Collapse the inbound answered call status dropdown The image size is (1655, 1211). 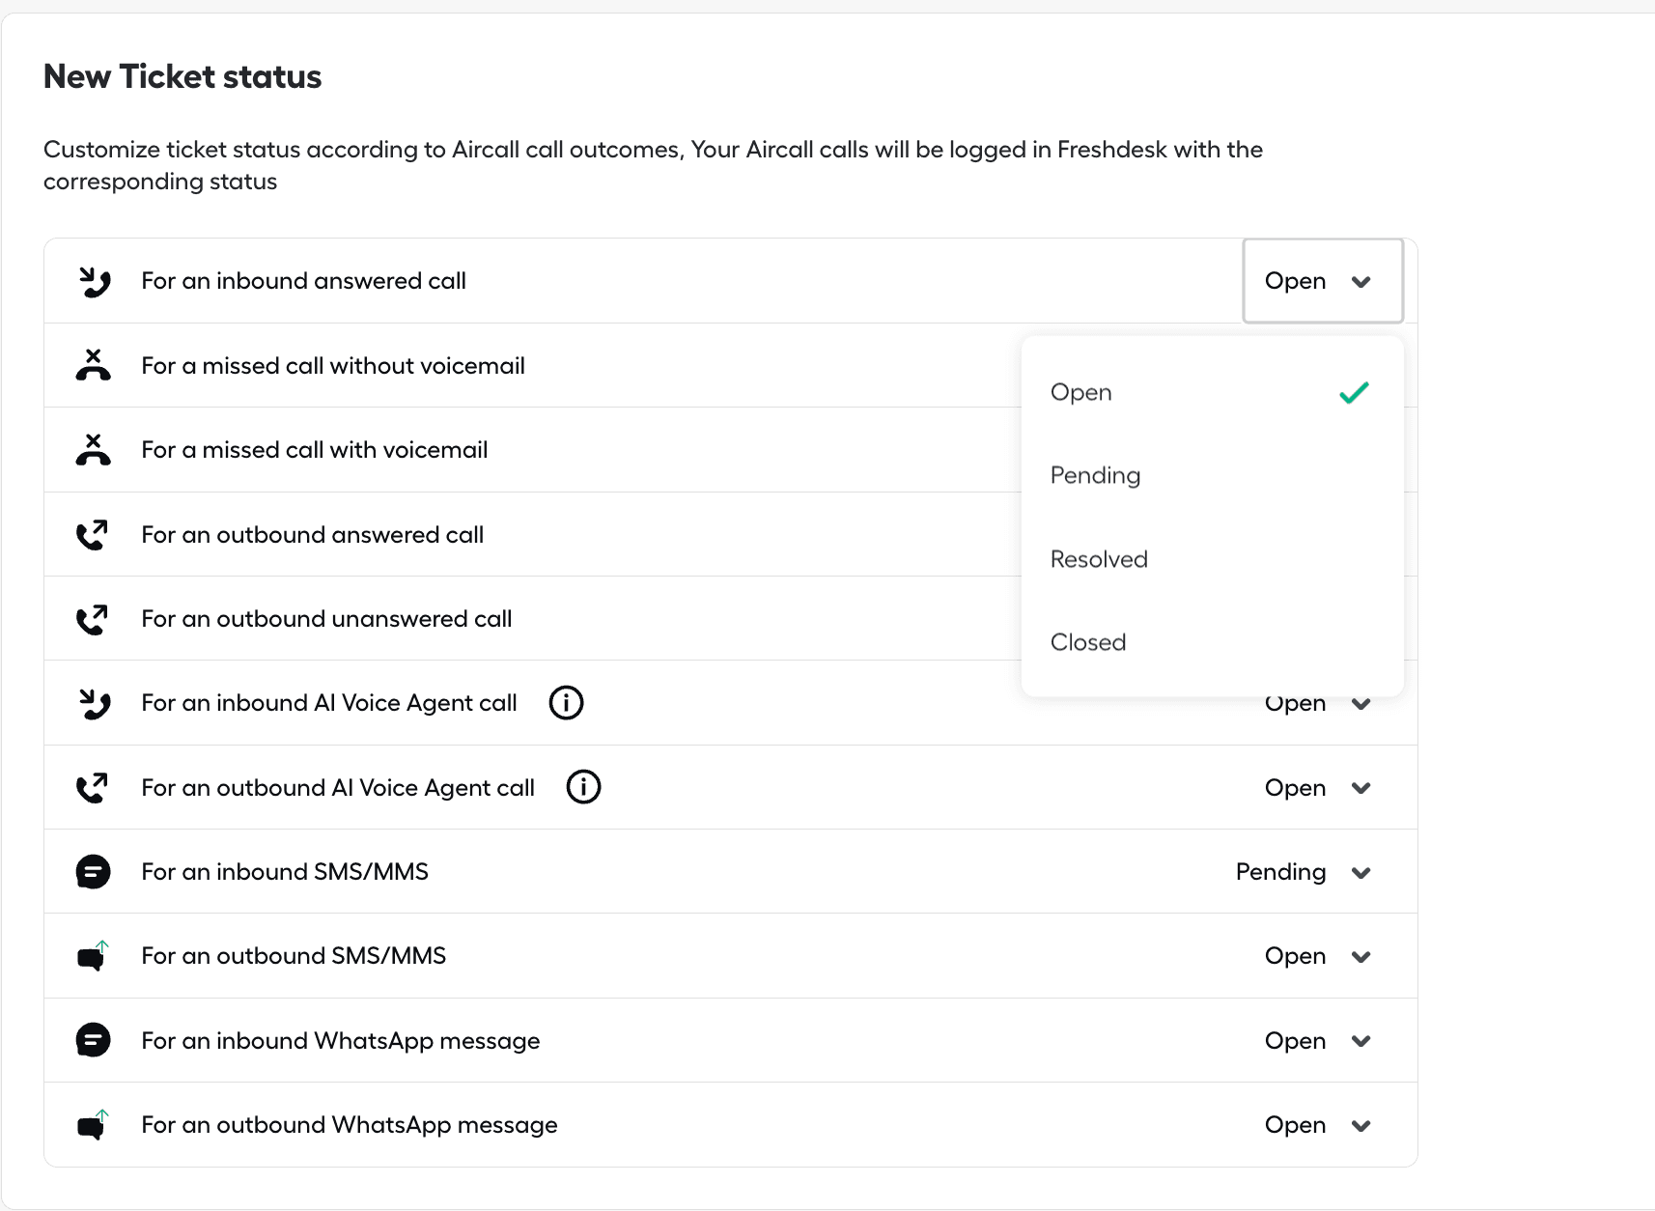tap(1323, 281)
